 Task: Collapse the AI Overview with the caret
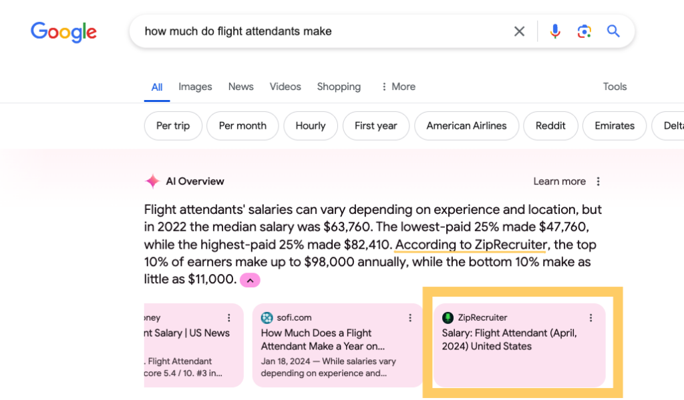pos(249,280)
